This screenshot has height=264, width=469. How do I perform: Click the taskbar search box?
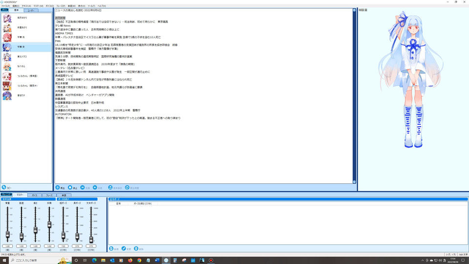[41, 260]
